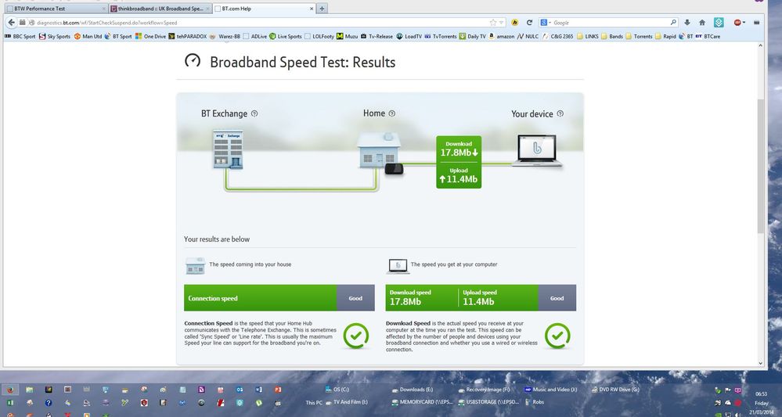Click the green checkmark under Connection speed

pos(356,336)
